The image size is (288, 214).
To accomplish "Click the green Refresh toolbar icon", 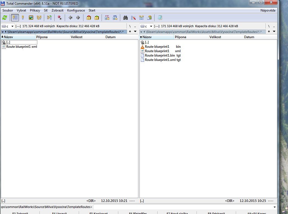I will [x=5, y=18].
